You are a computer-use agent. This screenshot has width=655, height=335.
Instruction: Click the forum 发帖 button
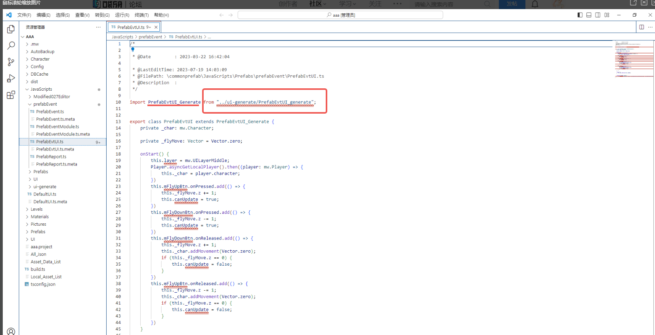point(512,4)
